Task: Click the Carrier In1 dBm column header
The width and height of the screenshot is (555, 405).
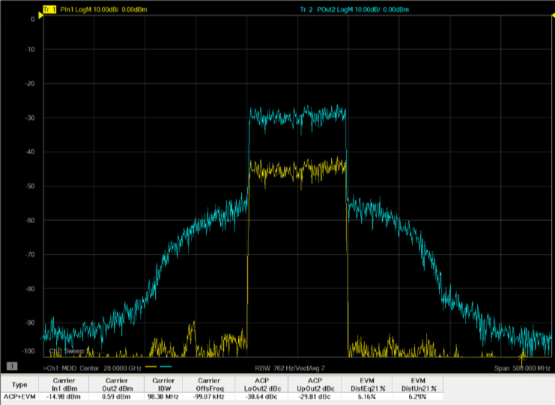Action: coord(64,385)
